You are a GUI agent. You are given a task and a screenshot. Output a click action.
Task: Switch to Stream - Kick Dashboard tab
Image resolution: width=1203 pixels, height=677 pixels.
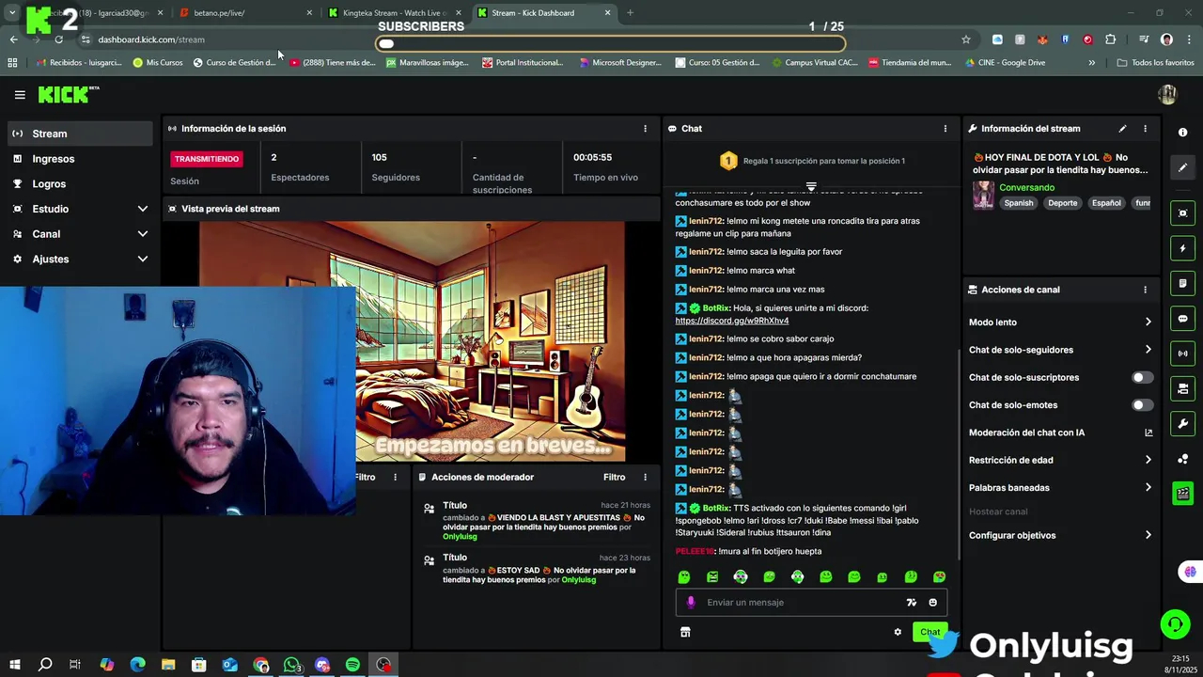(542, 13)
